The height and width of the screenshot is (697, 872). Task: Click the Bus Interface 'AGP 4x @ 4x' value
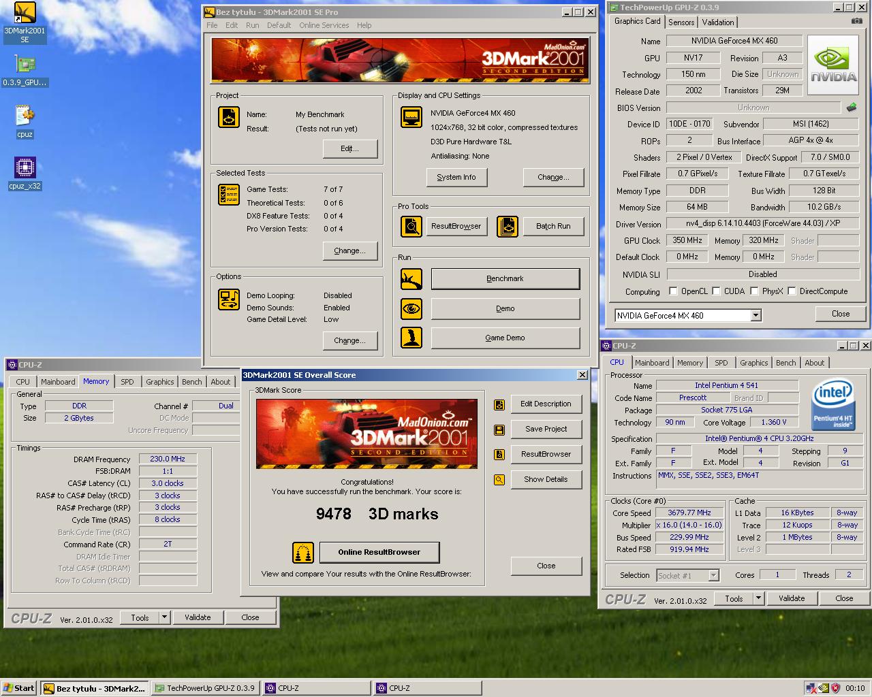pyautogui.click(x=811, y=140)
